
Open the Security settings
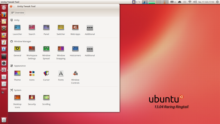(x=32, y=100)
